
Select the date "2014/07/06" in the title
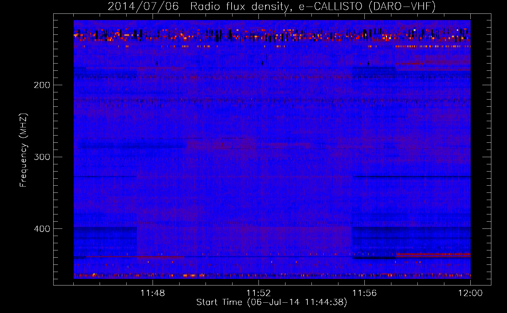point(143,6)
